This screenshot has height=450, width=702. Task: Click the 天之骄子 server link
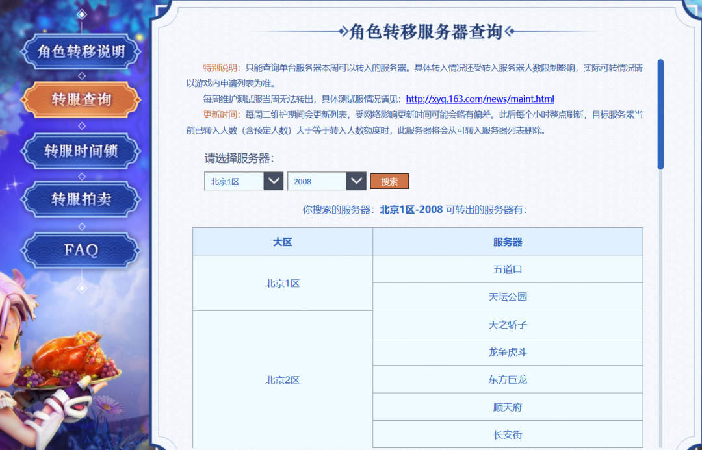pyautogui.click(x=507, y=324)
